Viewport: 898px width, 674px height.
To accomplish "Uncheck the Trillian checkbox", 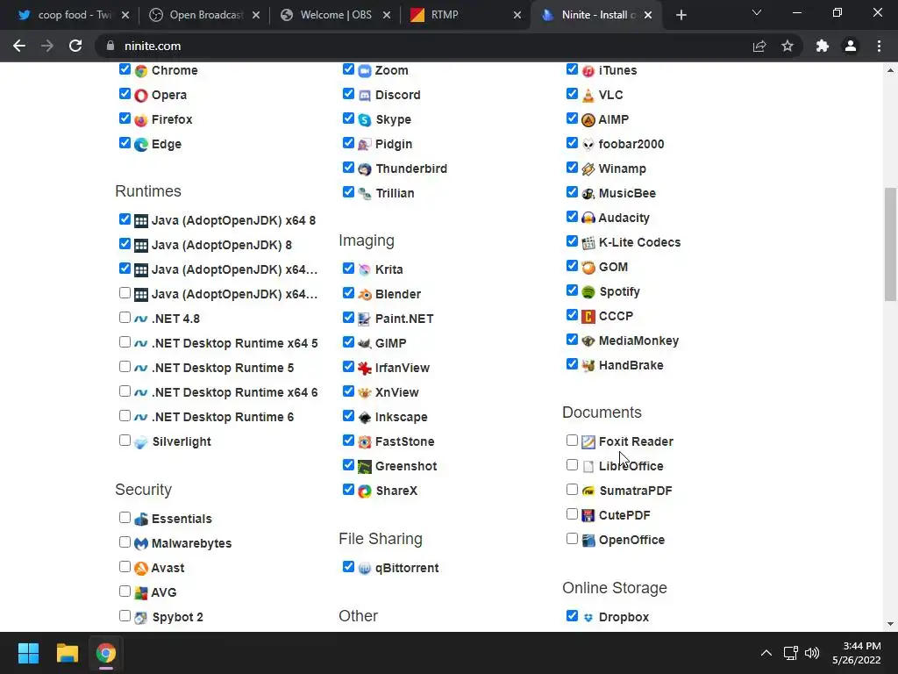I will pos(348,192).
